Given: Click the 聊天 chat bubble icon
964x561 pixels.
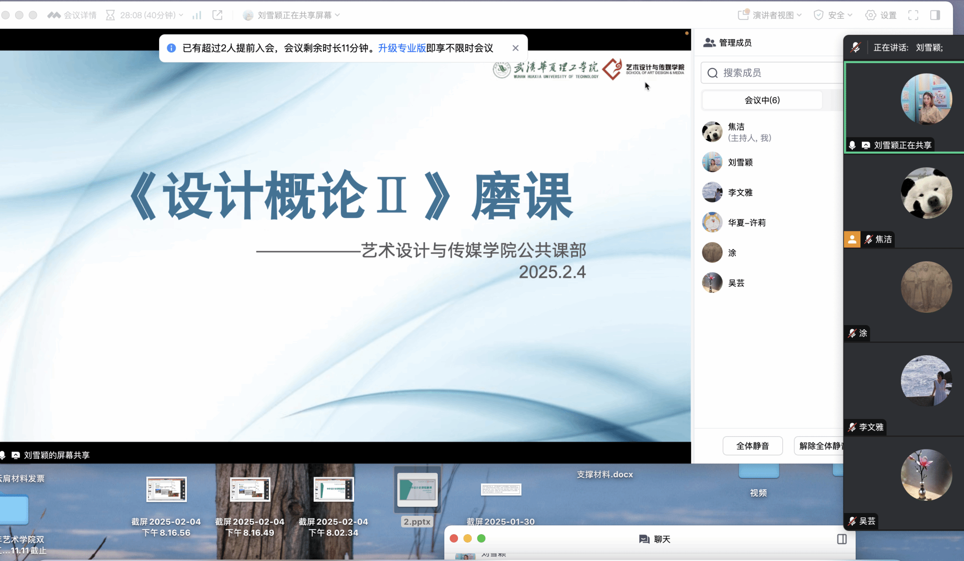Looking at the screenshot, I should [644, 539].
